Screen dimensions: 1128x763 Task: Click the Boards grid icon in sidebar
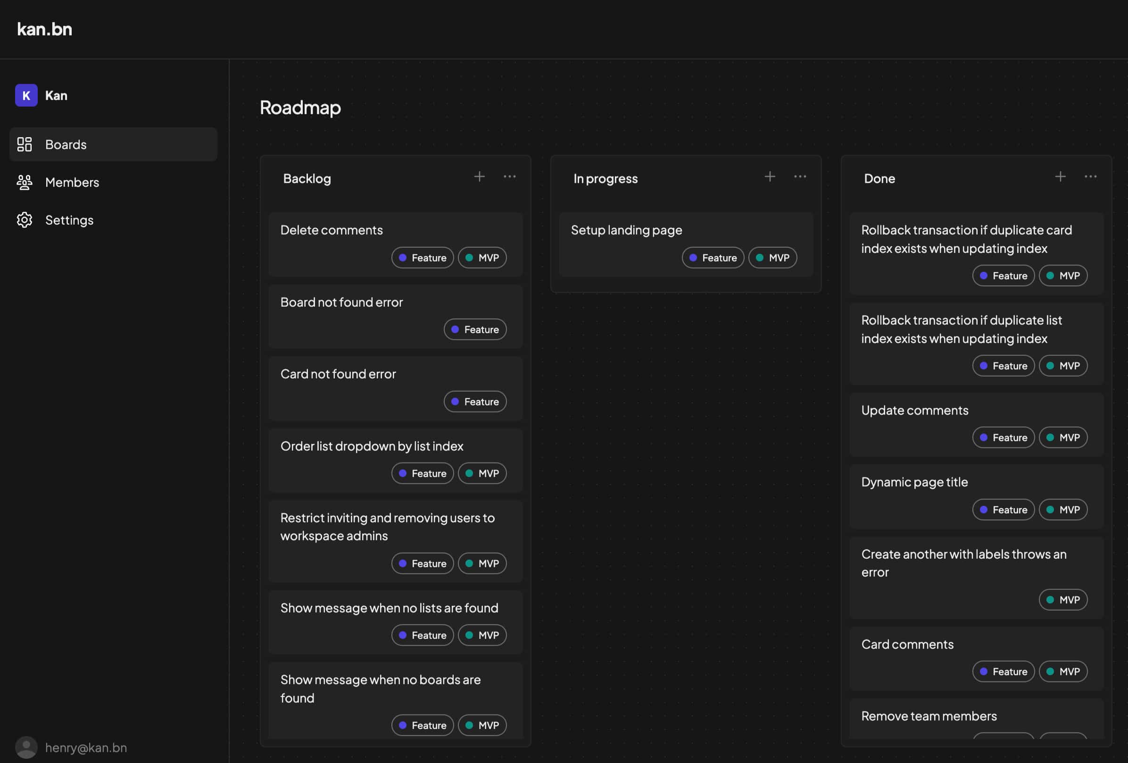click(x=24, y=144)
